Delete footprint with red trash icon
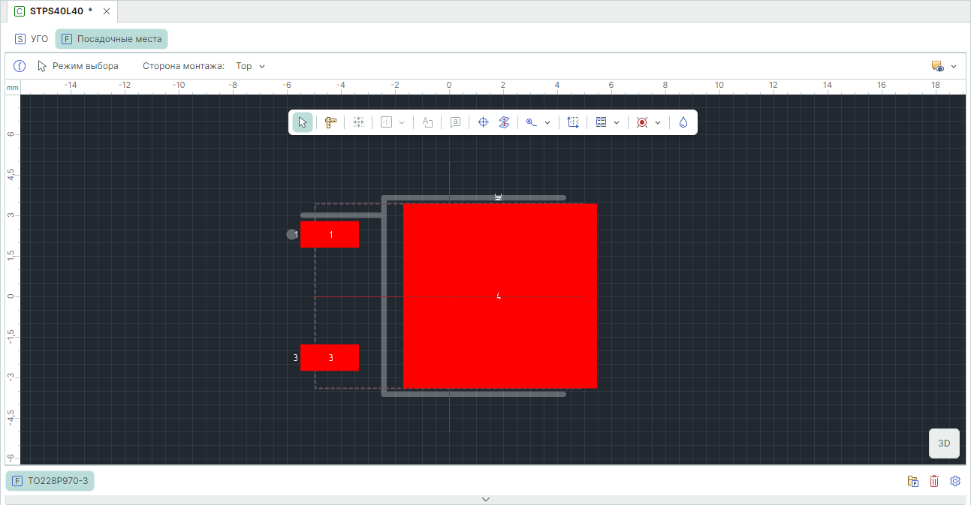Image resolution: width=971 pixels, height=505 pixels. 934,481
